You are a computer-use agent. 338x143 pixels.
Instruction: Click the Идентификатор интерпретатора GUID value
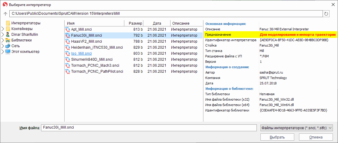(x=294, y=40)
